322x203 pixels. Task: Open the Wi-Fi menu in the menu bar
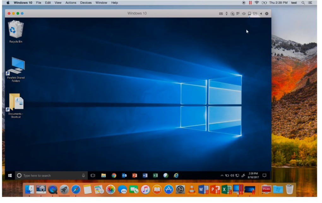point(256,3)
